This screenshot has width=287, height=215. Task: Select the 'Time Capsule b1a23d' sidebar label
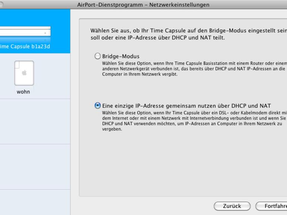click(25, 46)
